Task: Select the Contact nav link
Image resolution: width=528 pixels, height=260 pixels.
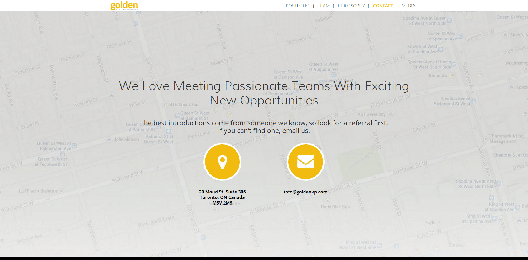Action: [383, 6]
